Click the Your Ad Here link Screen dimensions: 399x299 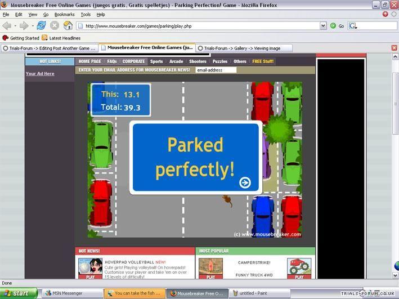pos(40,74)
